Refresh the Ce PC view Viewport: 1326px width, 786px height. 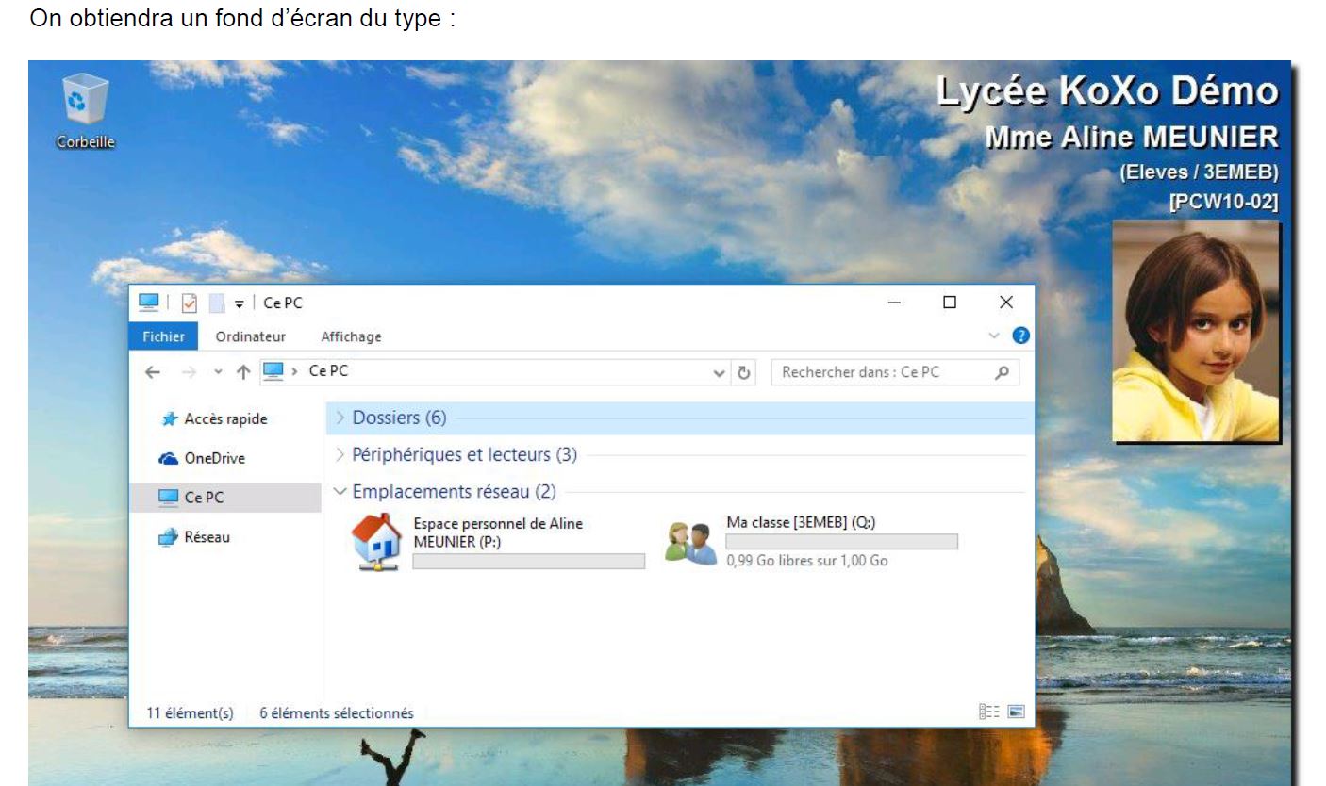743,372
